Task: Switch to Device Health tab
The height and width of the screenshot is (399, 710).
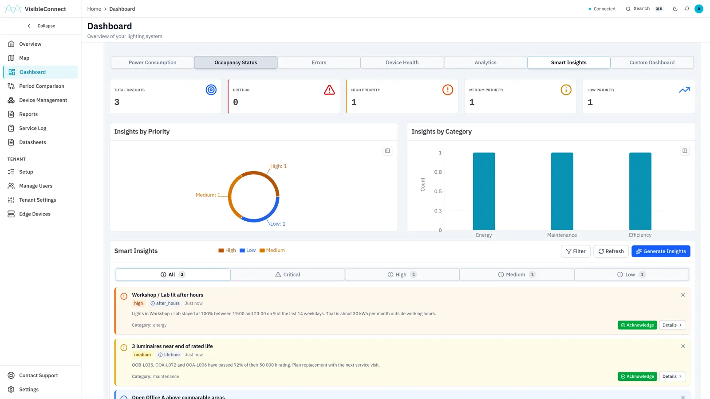Action: click(402, 63)
